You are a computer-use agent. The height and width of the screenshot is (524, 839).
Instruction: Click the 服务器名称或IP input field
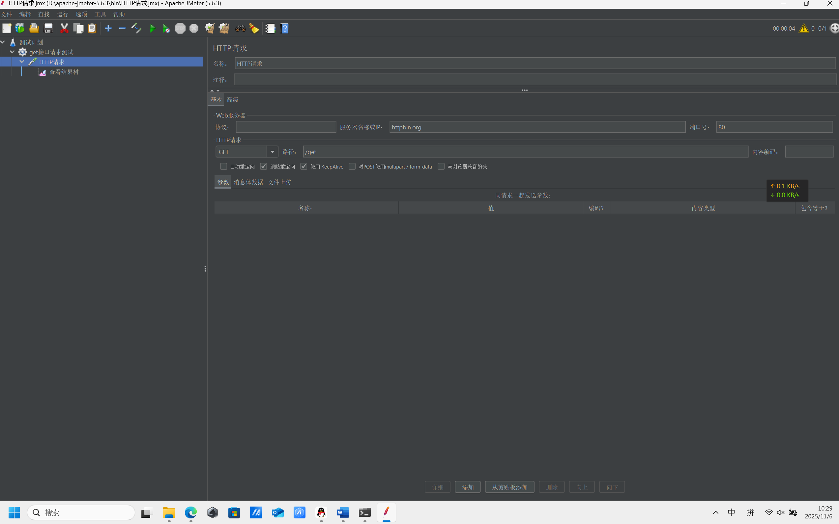tap(537, 127)
